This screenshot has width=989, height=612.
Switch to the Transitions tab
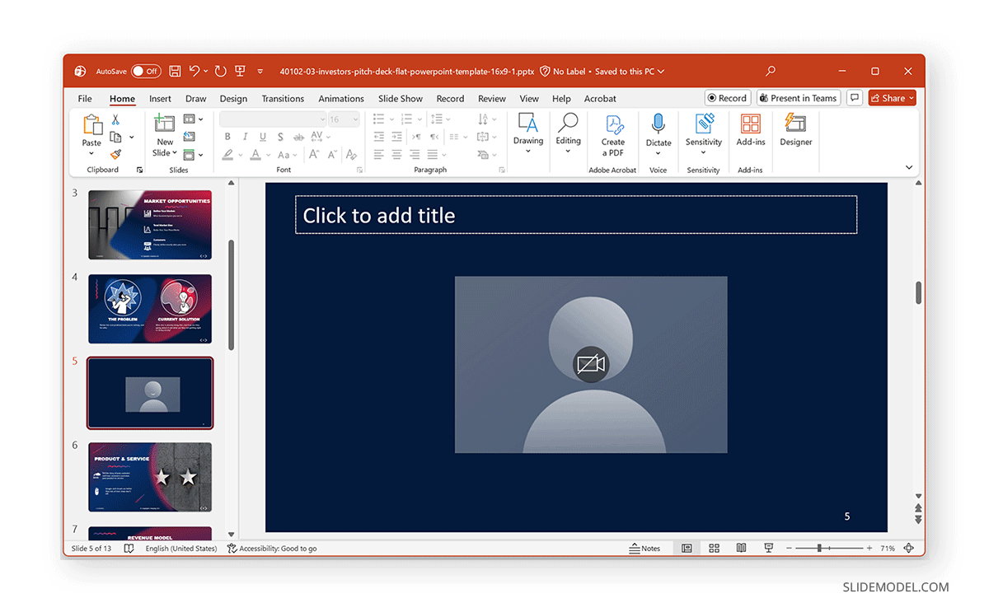(283, 98)
